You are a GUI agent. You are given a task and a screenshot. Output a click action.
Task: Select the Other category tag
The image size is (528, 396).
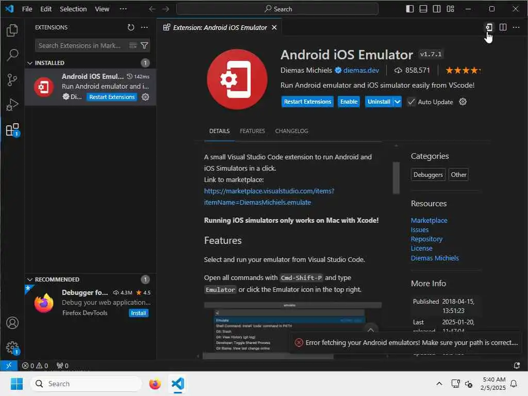[458, 175]
